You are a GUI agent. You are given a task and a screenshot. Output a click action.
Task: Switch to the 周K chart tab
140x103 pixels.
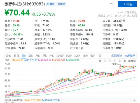click(31, 56)
